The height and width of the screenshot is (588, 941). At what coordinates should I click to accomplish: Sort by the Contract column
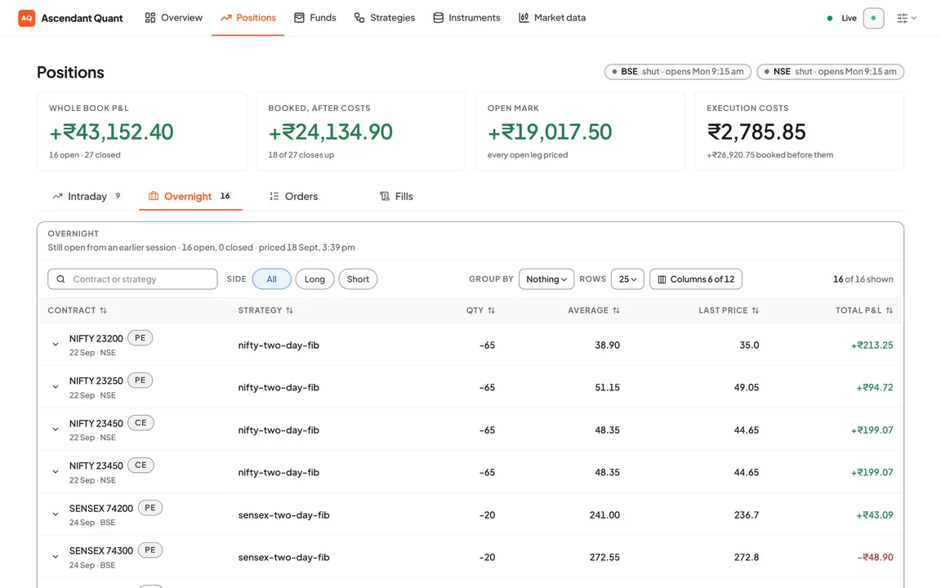pos(78,310)
